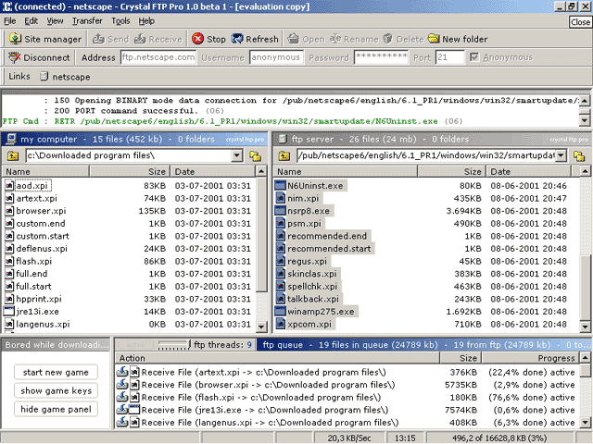Click the Links toolbar label
593x444 pixels.
(19, 76)
